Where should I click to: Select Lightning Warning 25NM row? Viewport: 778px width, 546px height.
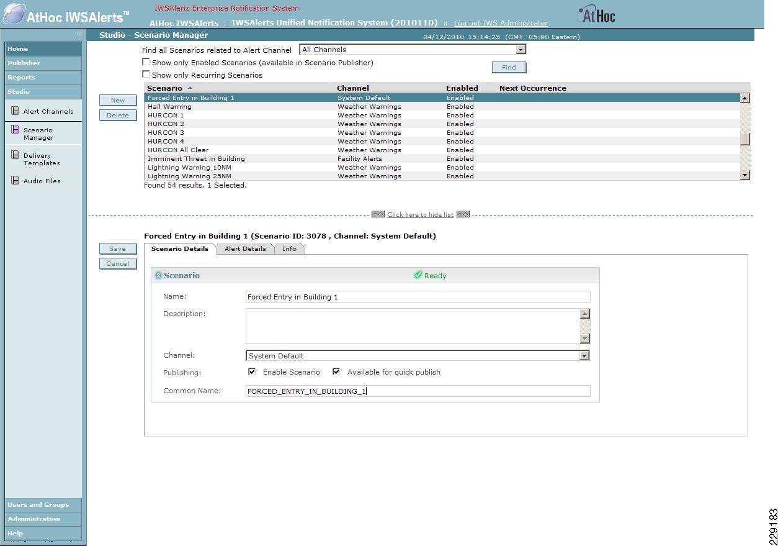point(442,176)
